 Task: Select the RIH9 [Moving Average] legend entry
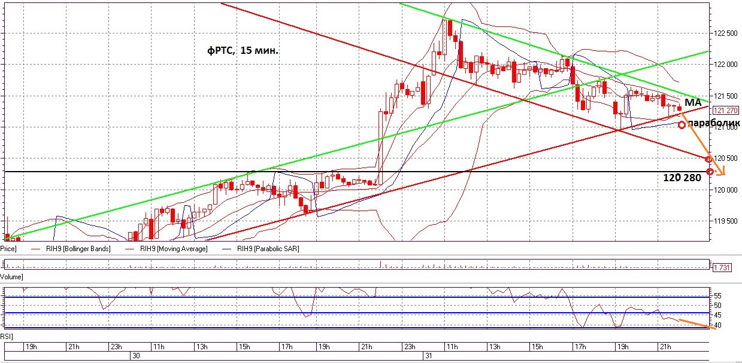[173, 248]
